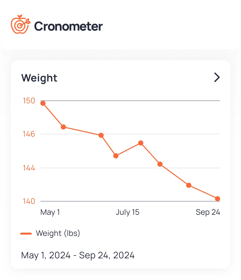Open the date range selector
The height and width of the screenshot is (280, 241).
pyautogui.click(x=78, y=255)
